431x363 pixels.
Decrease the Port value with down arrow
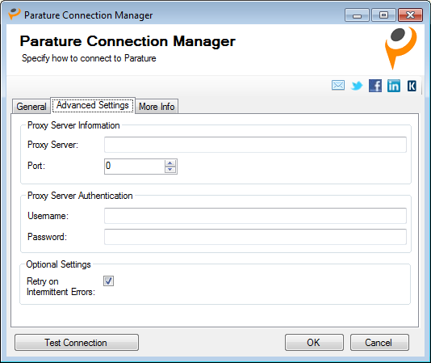click(170, 170)
